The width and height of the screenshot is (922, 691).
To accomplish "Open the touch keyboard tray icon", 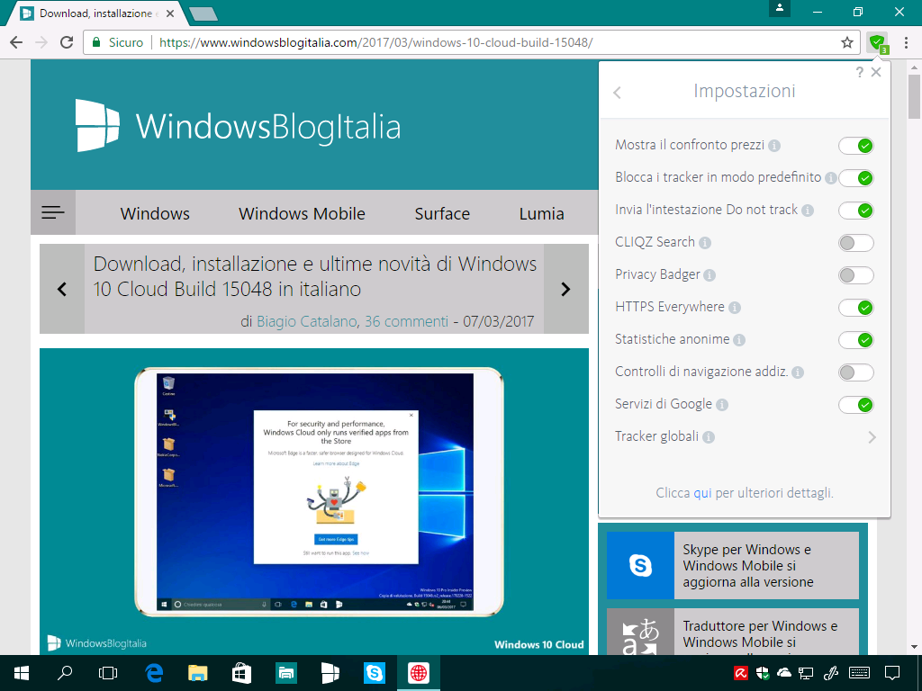I will (860, 673).
